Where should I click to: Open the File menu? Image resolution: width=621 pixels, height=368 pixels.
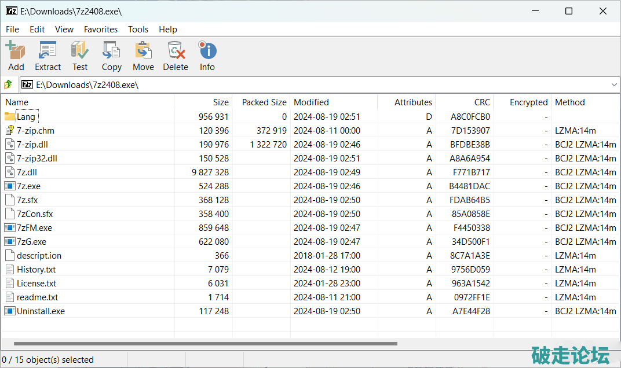tap(12, 30)
